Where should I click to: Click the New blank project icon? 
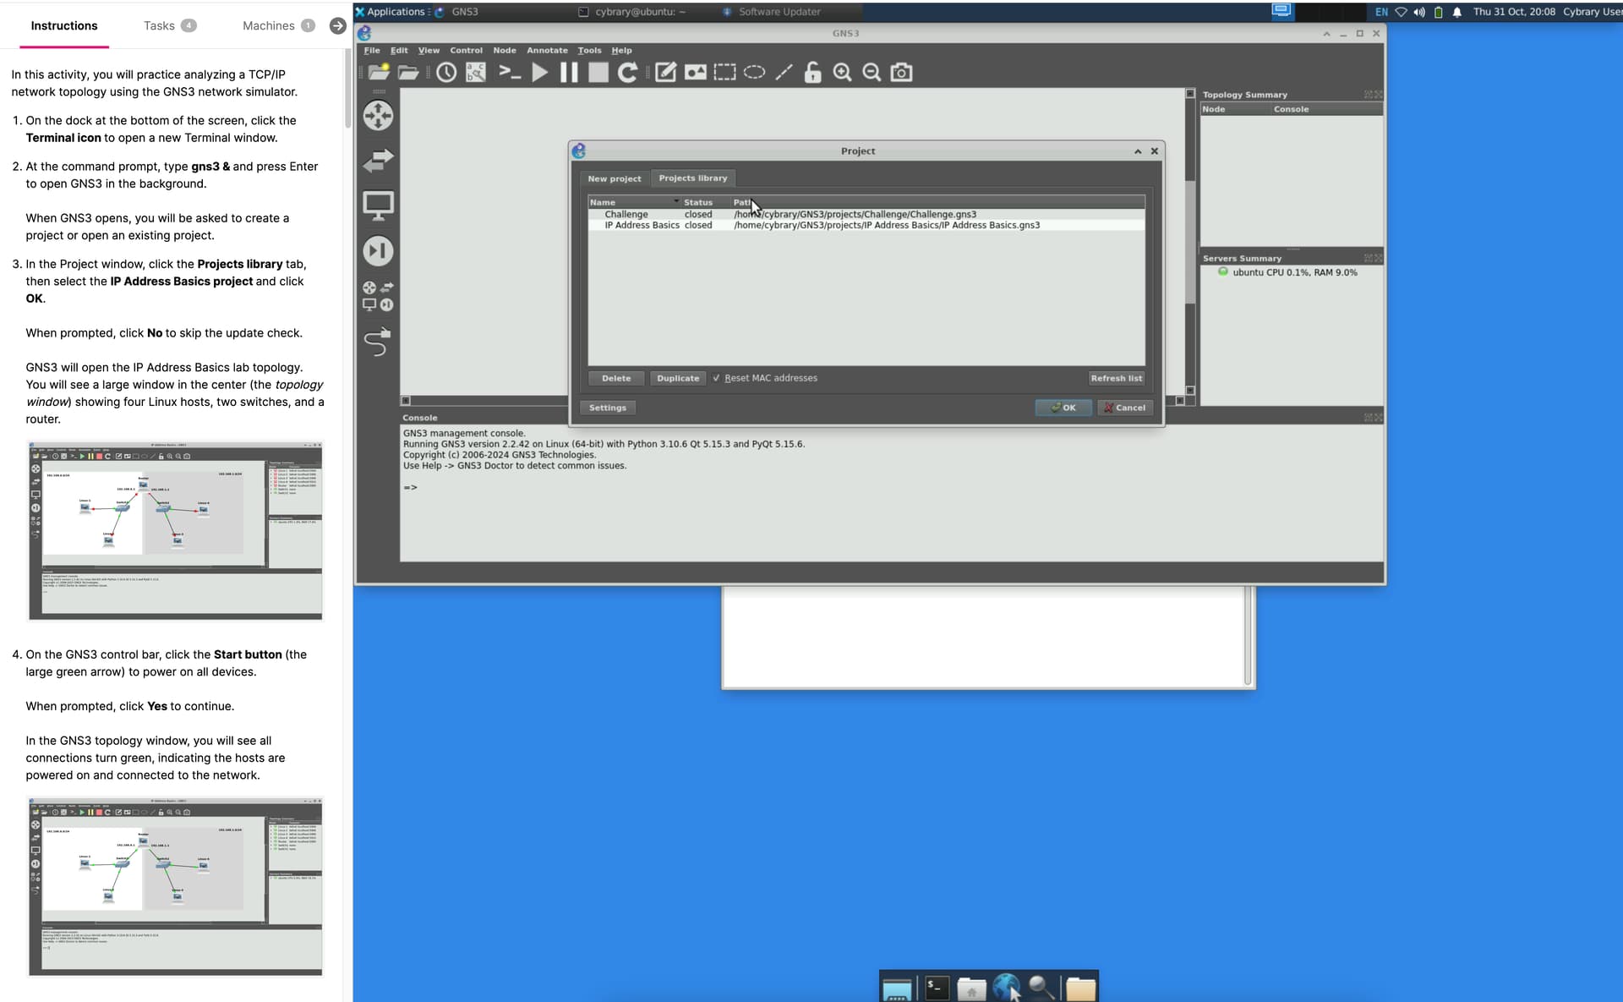click(x=378, y=73)
